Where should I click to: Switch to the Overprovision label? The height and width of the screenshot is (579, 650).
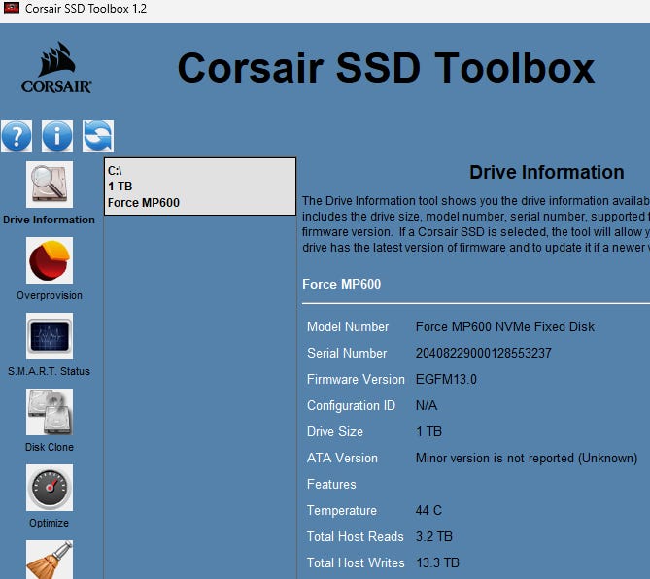point(49,295)
